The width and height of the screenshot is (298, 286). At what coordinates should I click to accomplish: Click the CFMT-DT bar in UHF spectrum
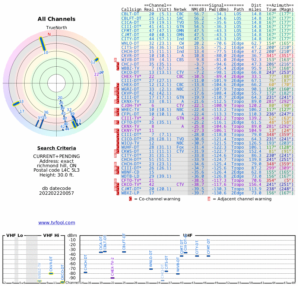point(209,256)
